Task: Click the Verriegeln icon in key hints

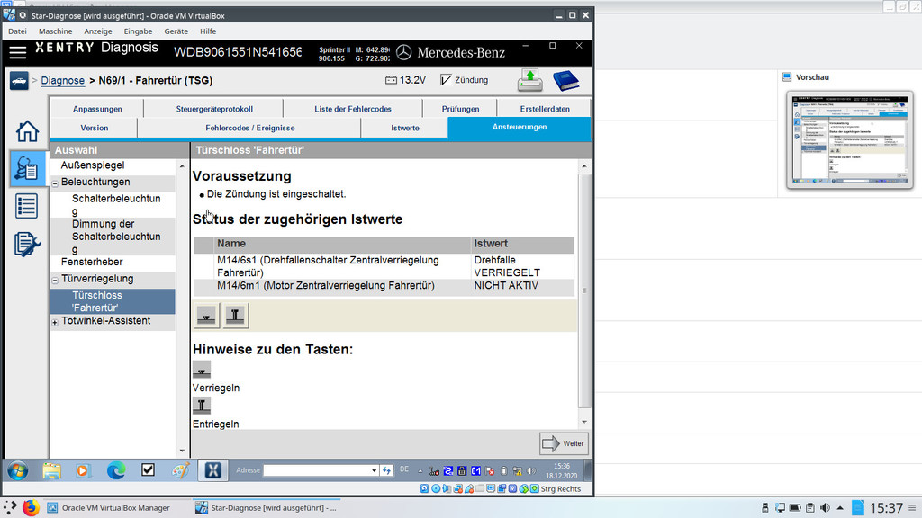Action: 202,370
